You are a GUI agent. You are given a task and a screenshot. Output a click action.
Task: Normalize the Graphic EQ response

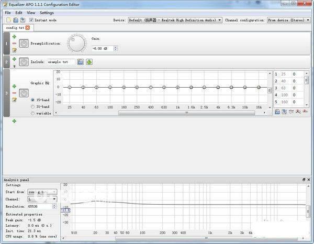(x=298, y=112)
